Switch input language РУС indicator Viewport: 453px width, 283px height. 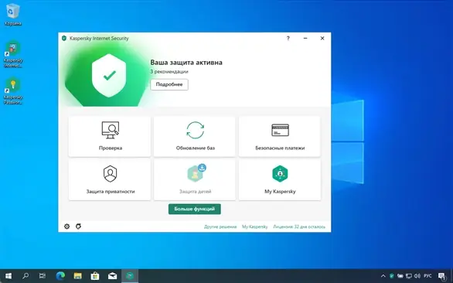pos(427,276)
